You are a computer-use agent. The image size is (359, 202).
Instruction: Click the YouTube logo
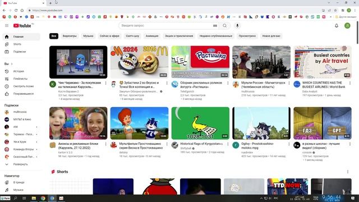tap(22, 26)
